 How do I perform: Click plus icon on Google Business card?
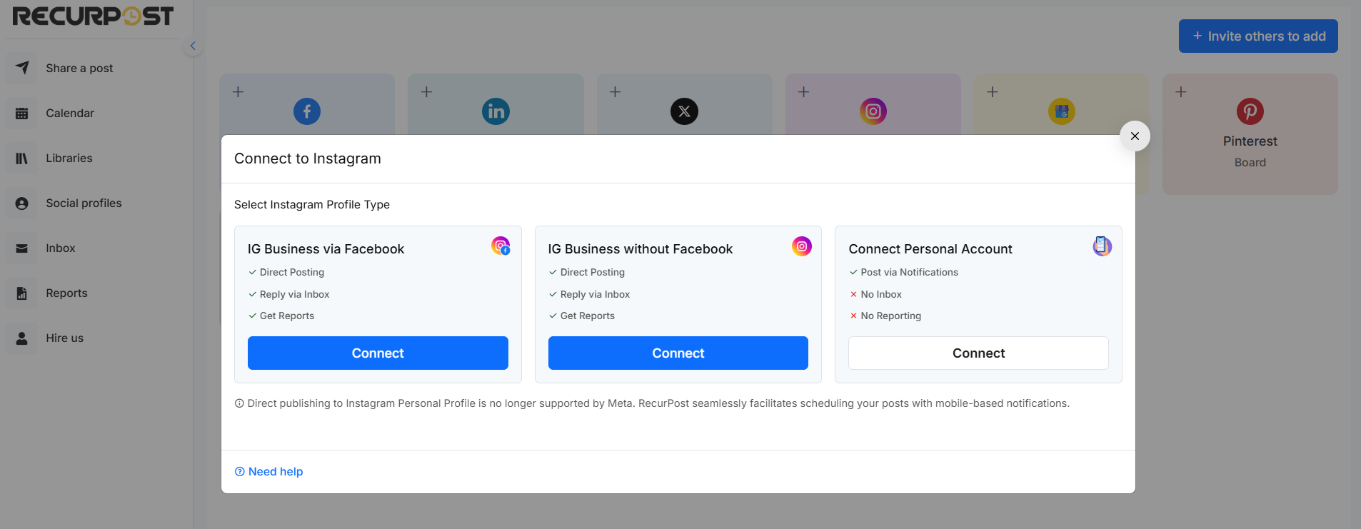[992, 92]
